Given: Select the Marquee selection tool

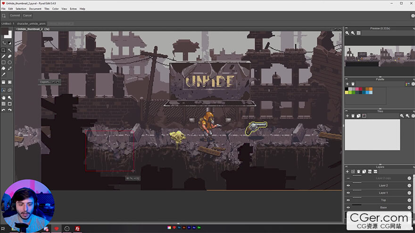Looking at the screenshot, I should 3,50.
